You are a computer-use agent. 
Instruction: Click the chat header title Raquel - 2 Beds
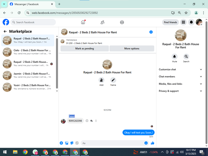[x=93, y=32]
